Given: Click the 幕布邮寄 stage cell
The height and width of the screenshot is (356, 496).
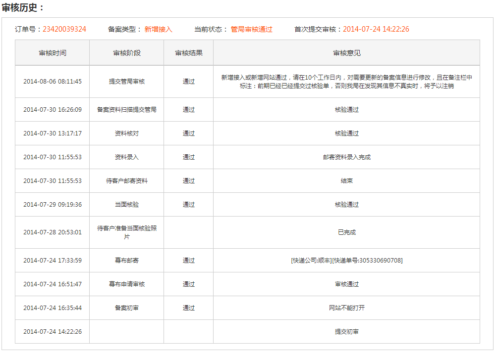Looking at the screenshot, I should point(126,261).
